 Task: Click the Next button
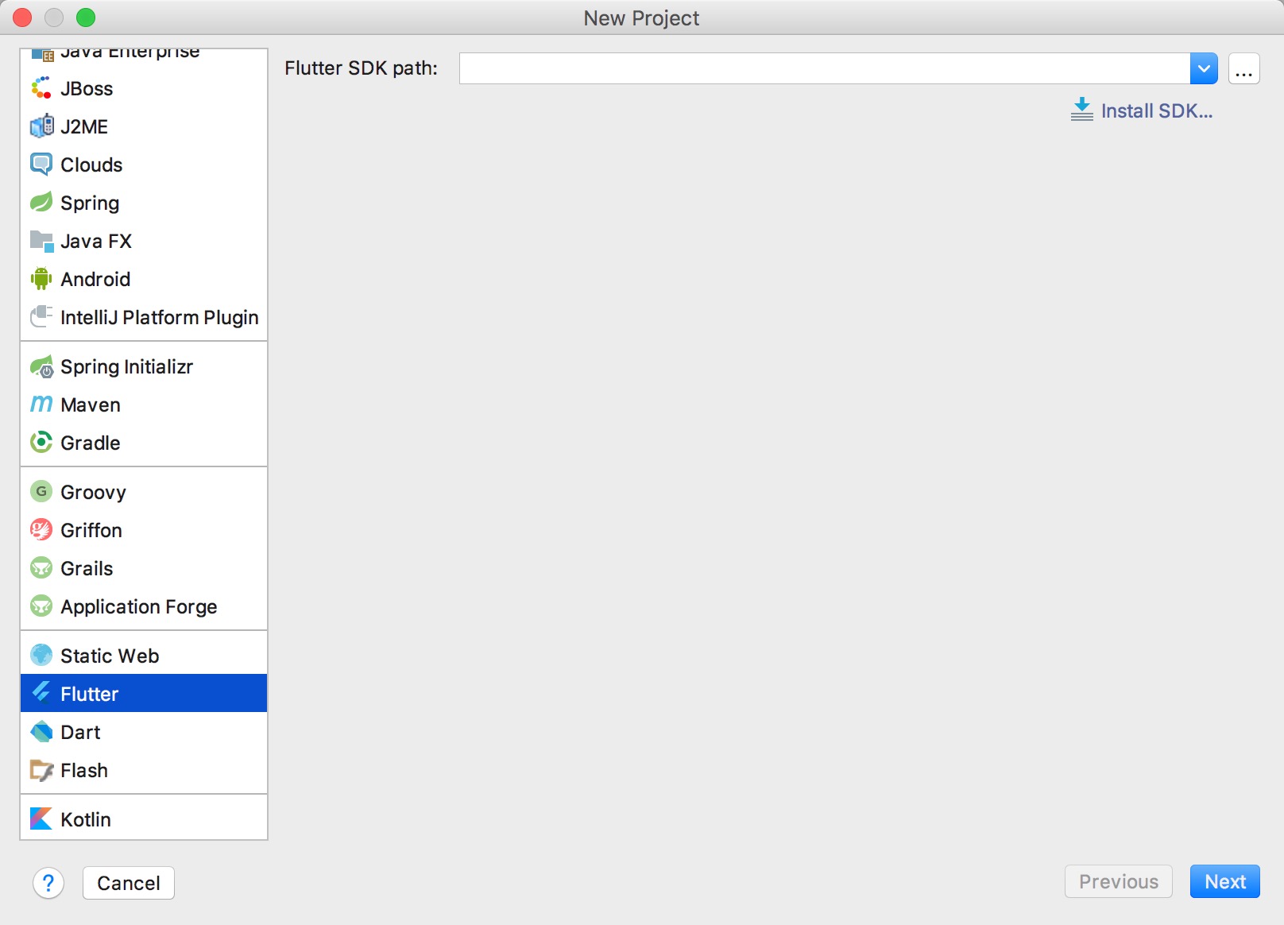[1225, 881]
